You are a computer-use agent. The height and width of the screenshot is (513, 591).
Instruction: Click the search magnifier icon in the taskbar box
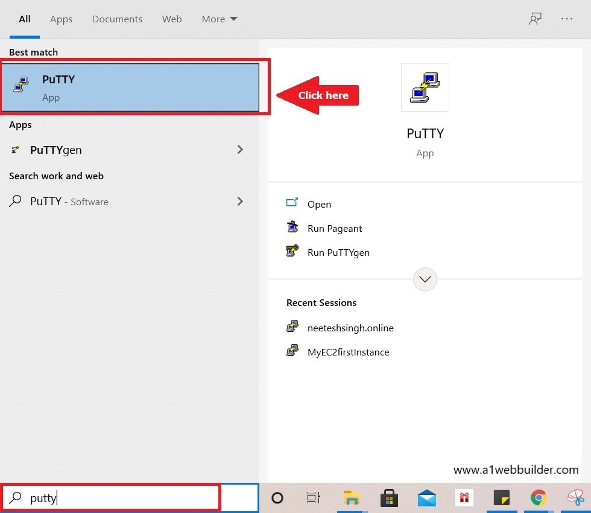coord(15,497)
